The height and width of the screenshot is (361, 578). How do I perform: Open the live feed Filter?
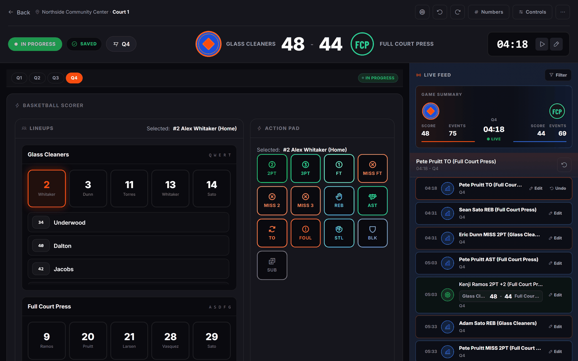tap(558, 75)
